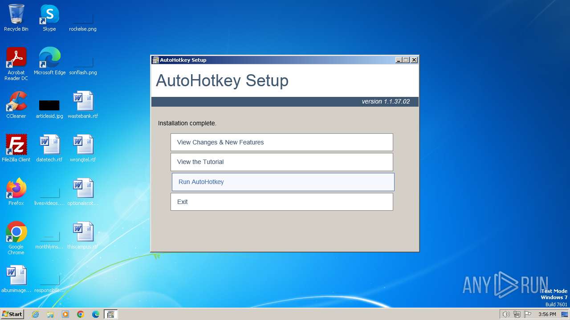Open View the Tutorial option
The image size is (570, 320).
pos(281,162)
